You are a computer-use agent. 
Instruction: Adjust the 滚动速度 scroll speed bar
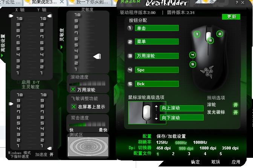coord(87,83)
